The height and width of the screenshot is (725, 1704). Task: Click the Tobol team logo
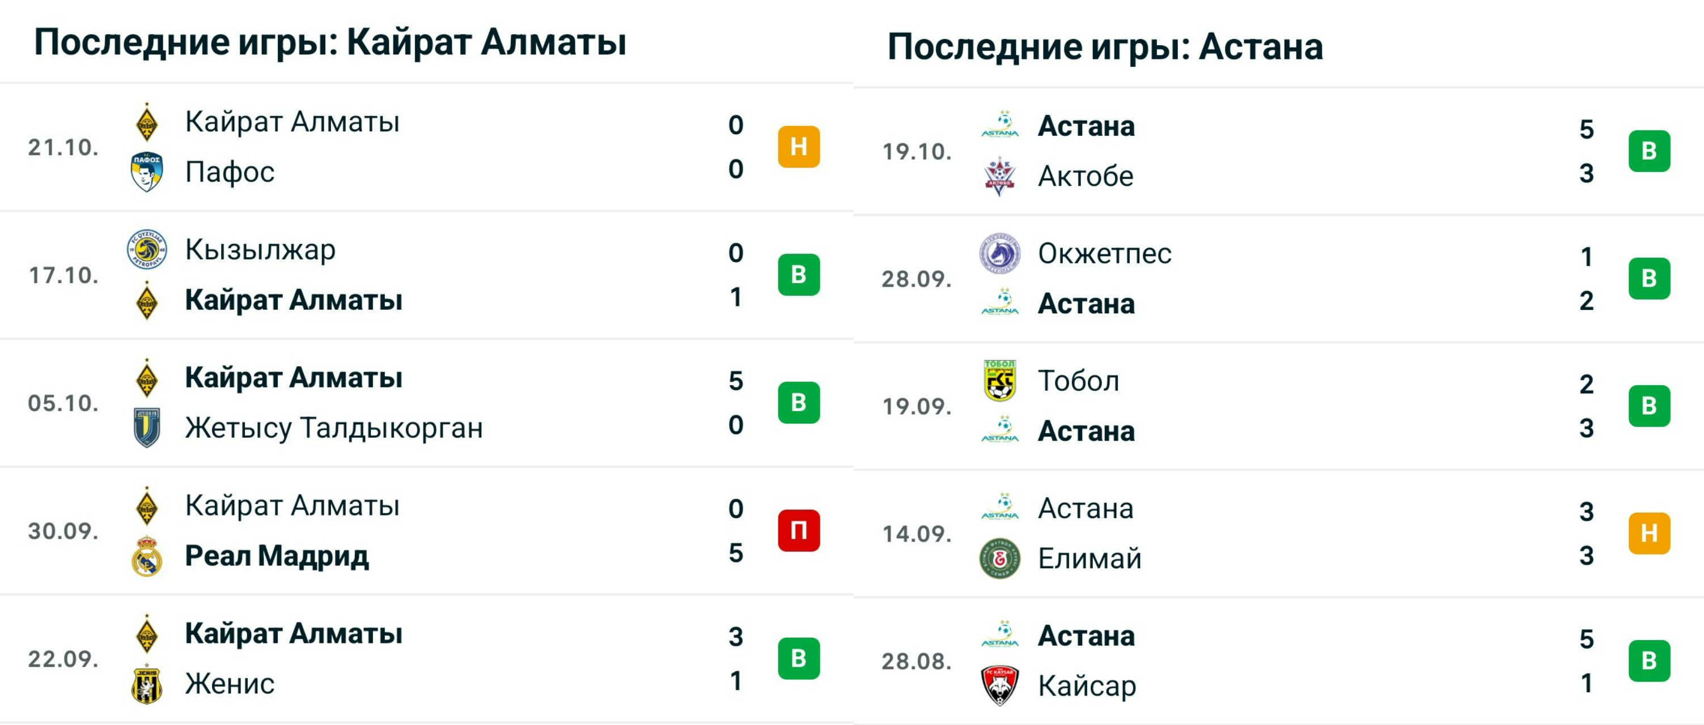[x=999, y=381]
